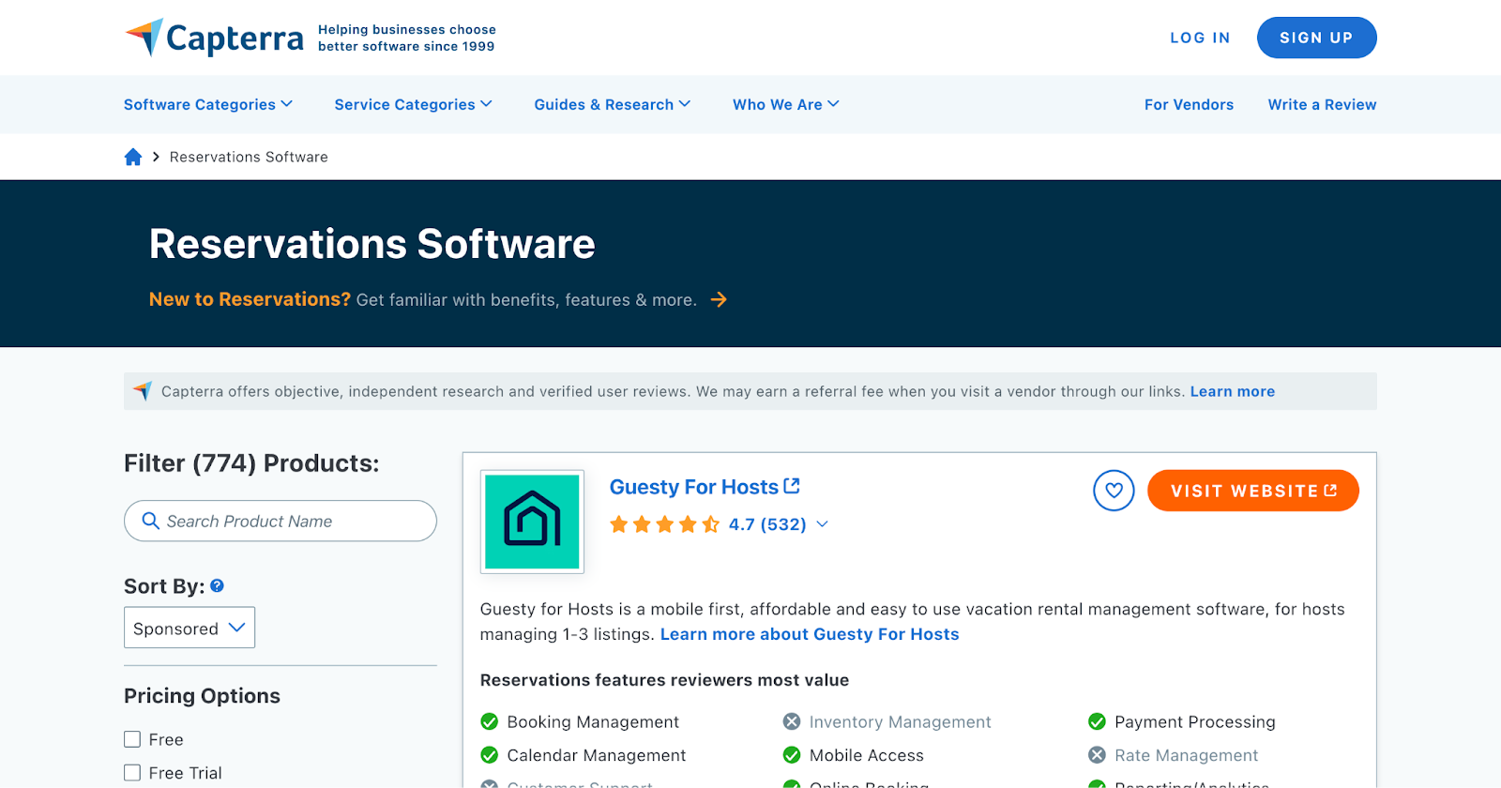Focus the Search Product Name field
This screenshot has height=788, width=1501.
tap(280, 521)
